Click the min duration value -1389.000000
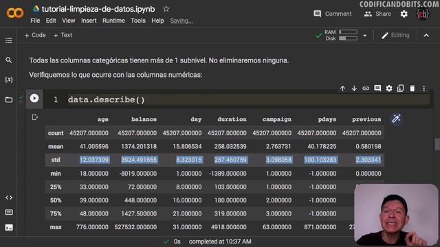 tap(228, 174)
